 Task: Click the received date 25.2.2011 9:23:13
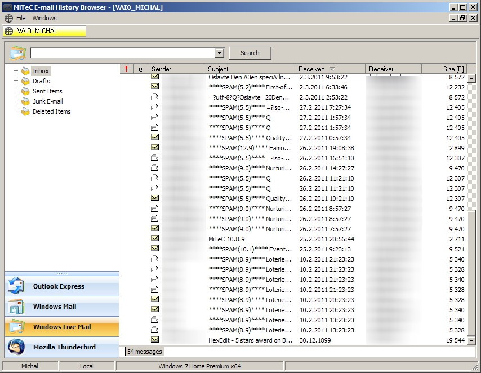(325, 249)
